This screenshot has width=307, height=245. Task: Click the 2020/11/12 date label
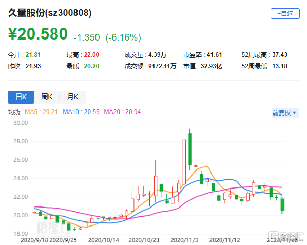coord(224,240)
